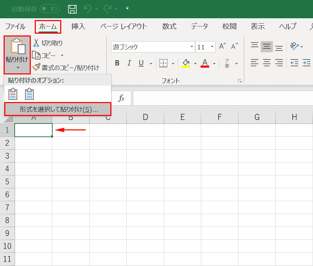Choose the first paste option icon
The width and height of the screenshot is (313, 266).
point(13,94)
